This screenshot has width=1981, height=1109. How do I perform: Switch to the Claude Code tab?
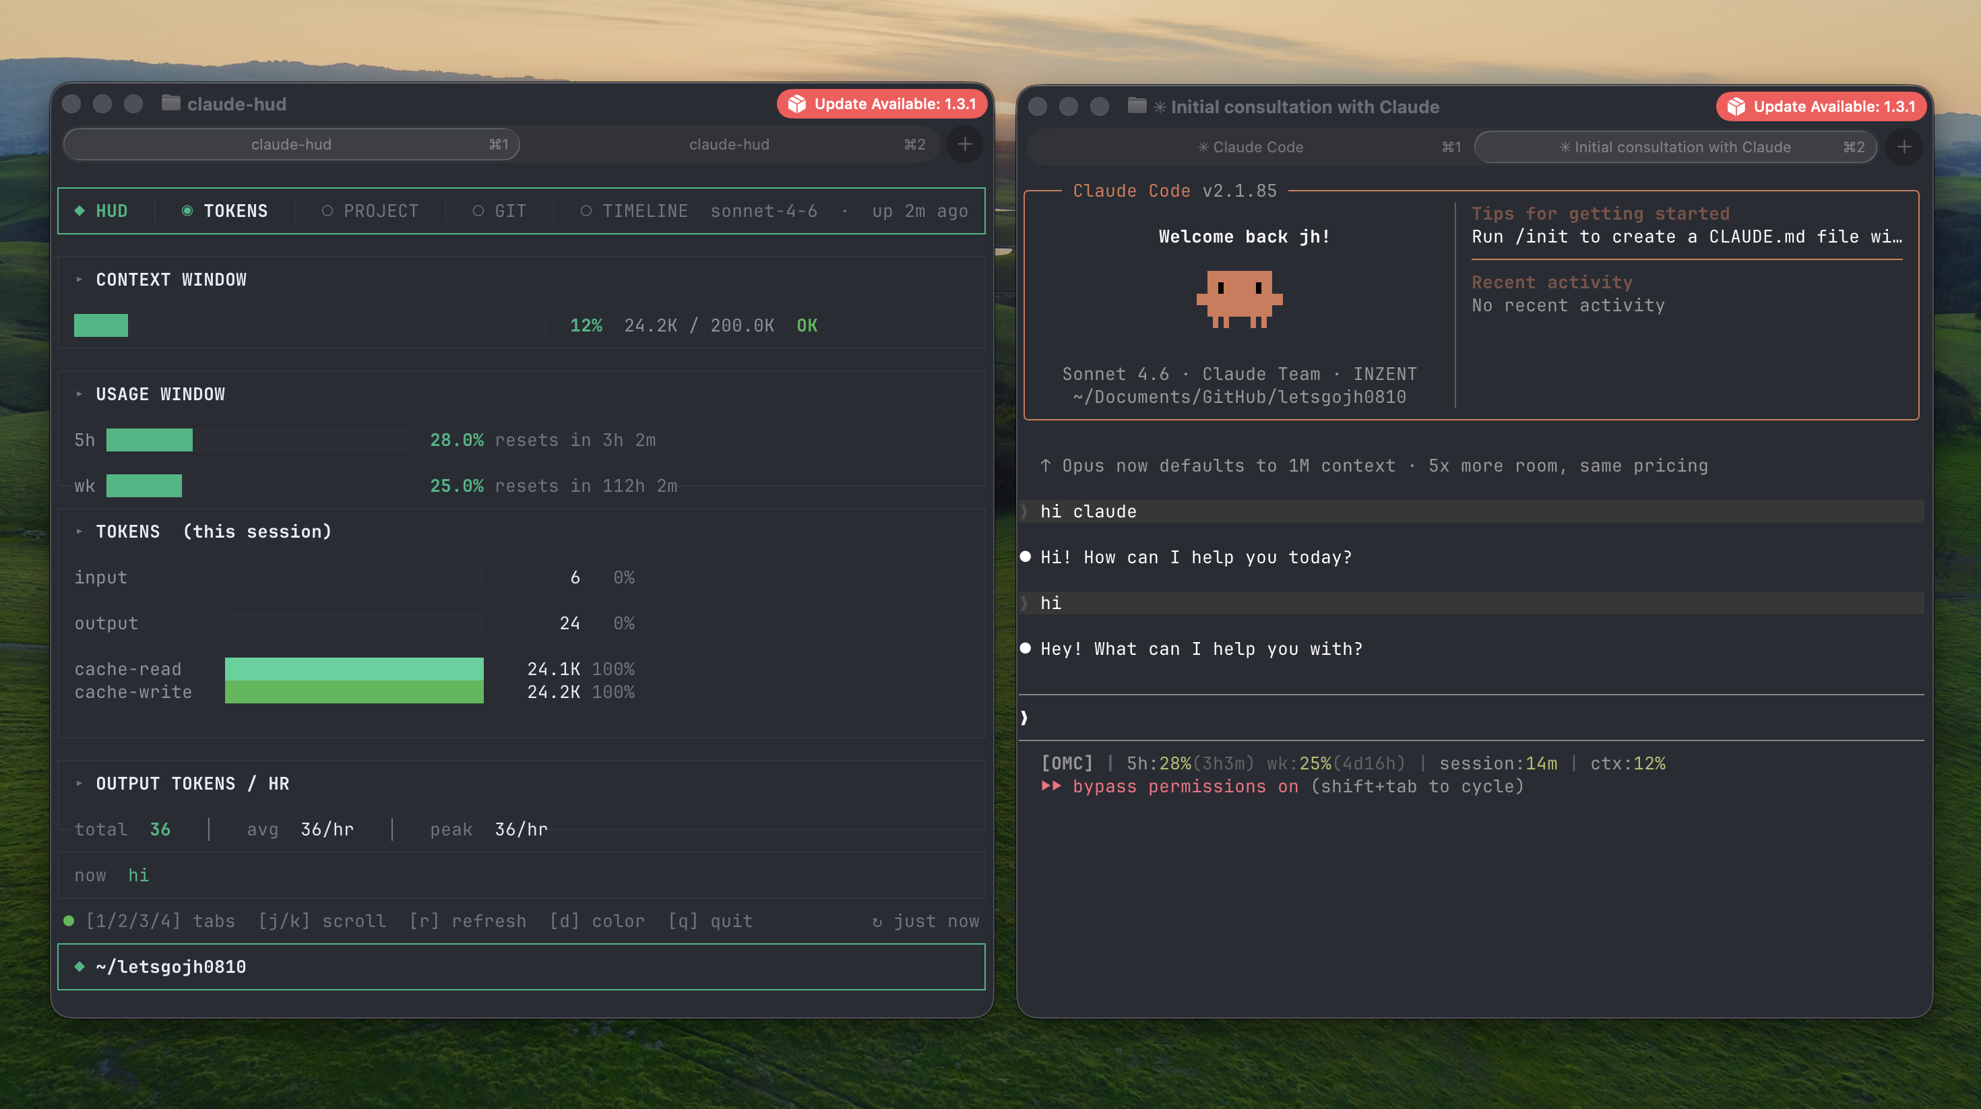pos(1251,147)
